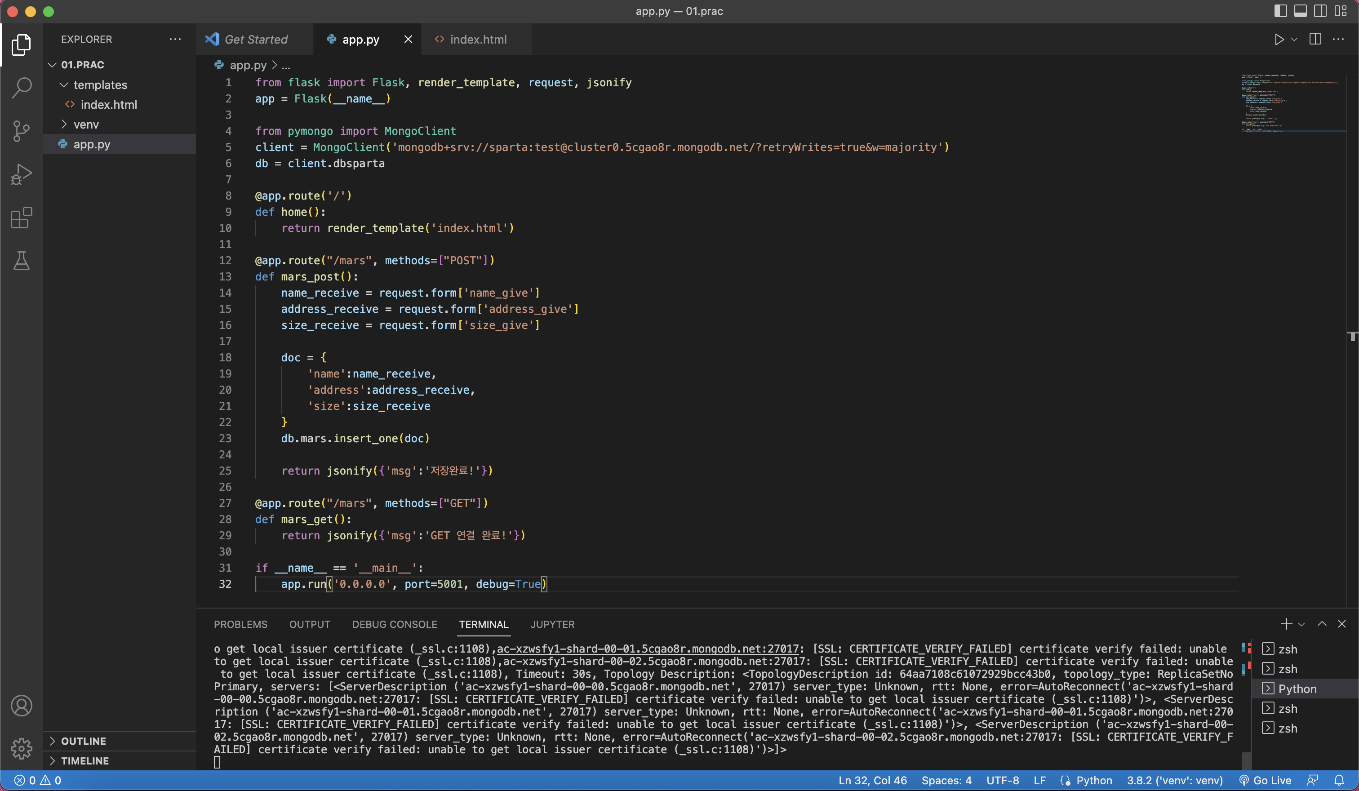This screenshot has width=1359, height=791.
Task: Place cursor on line number 18
Action: (225, 357)
